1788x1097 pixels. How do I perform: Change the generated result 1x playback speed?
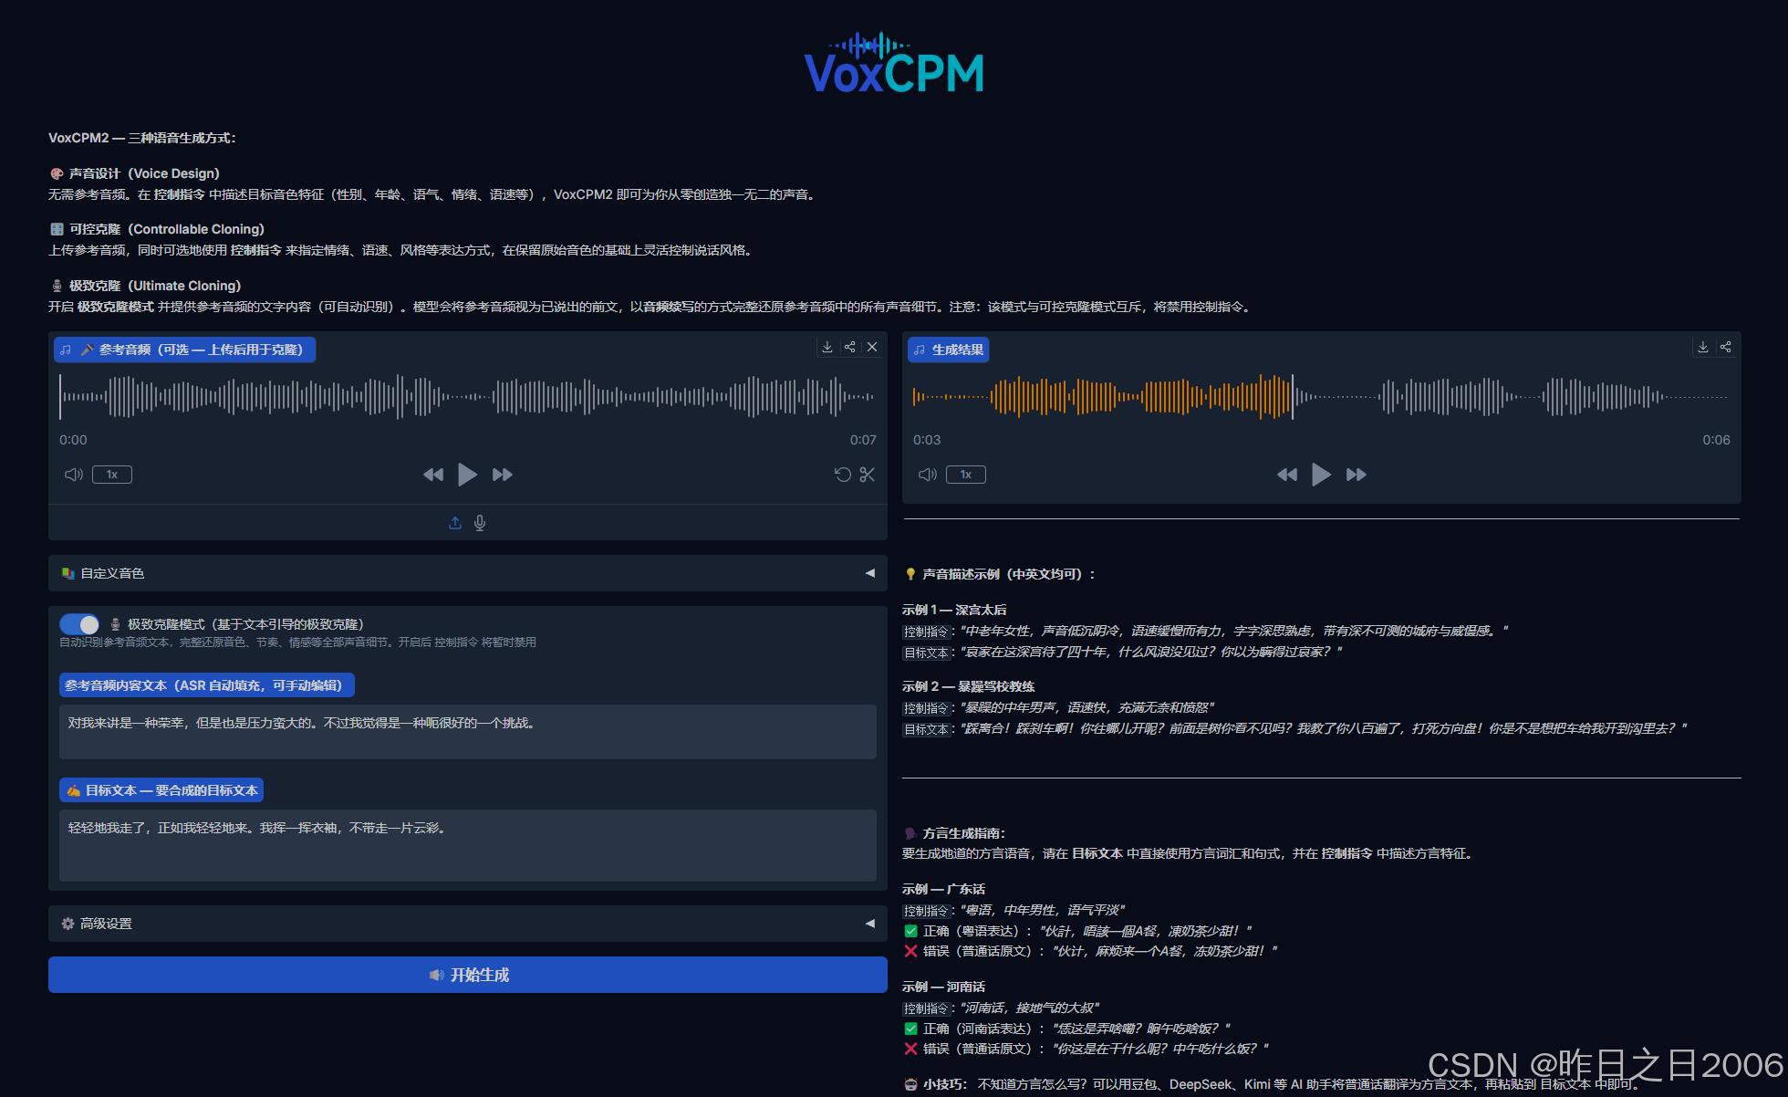(x=966, y=475)
